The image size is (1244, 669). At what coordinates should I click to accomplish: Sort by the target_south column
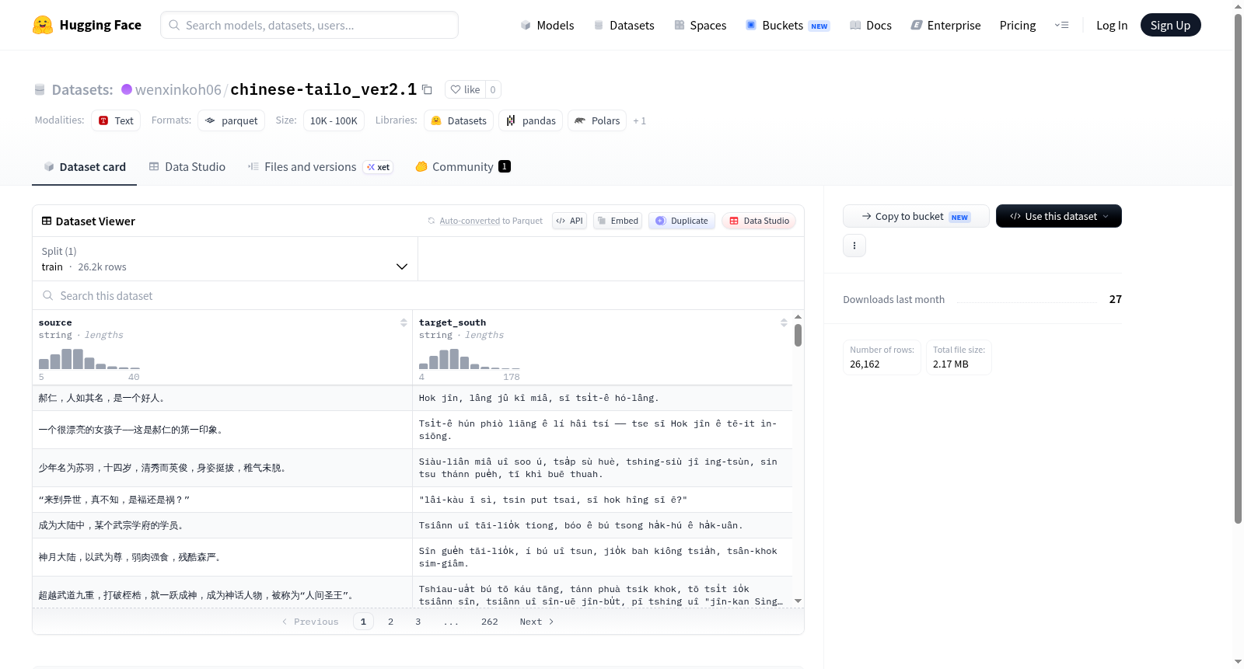pos(784,322)
